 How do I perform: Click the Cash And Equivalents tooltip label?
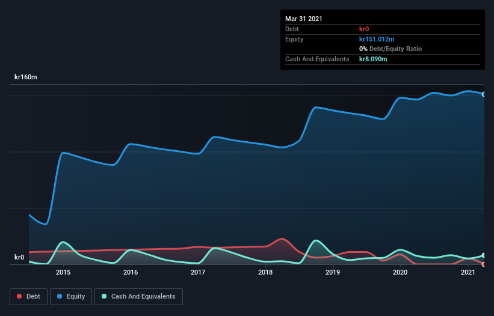pos(317,59)
